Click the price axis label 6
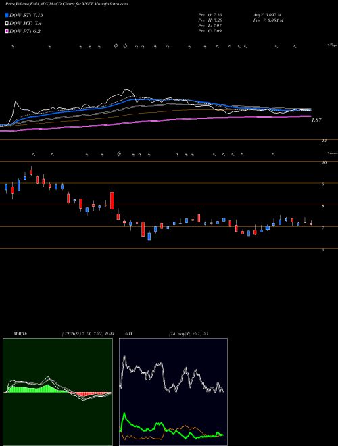Screen dimensions: 338x446 pyautogui.click(x=323, y=250)
